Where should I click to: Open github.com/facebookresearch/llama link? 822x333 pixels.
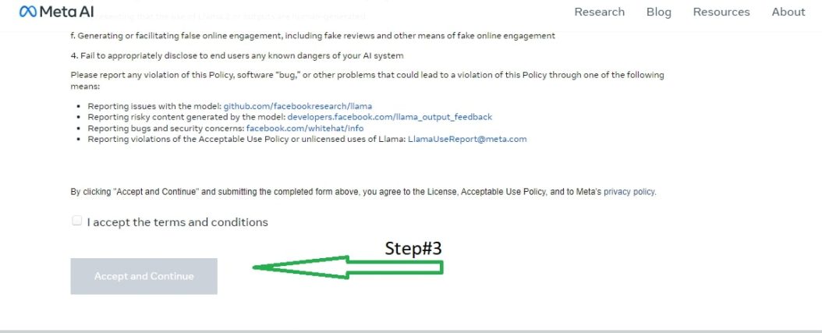point(298,106)
